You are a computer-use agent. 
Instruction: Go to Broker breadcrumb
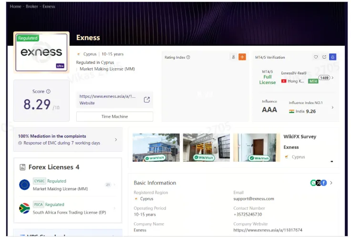pos(32,7)
